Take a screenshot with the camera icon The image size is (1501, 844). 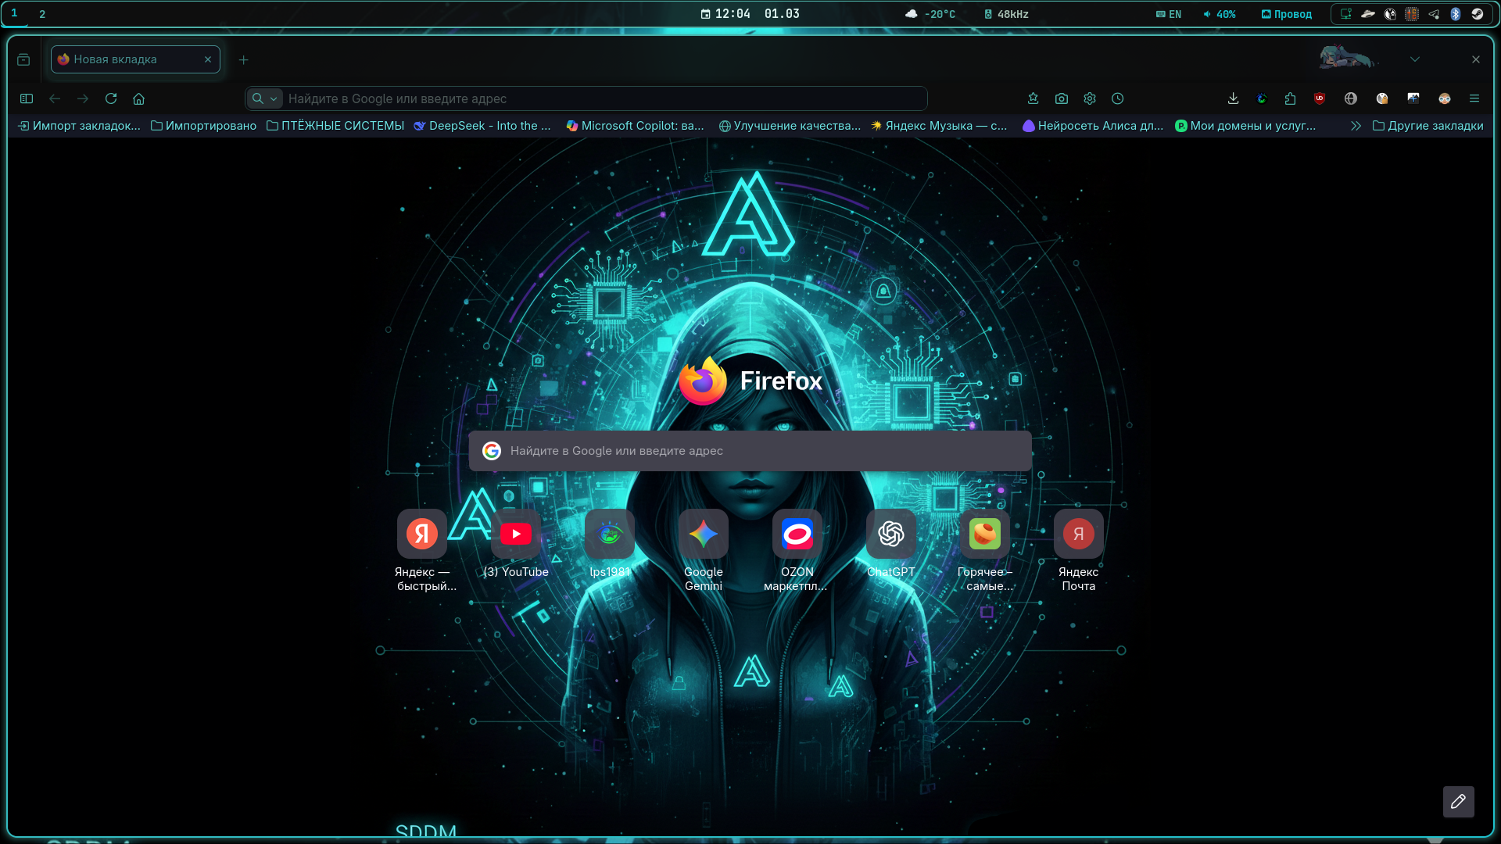click(1061, 98)
